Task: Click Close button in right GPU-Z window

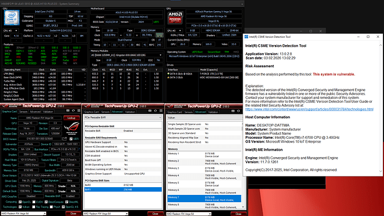Action: click(x=238, y=214)
